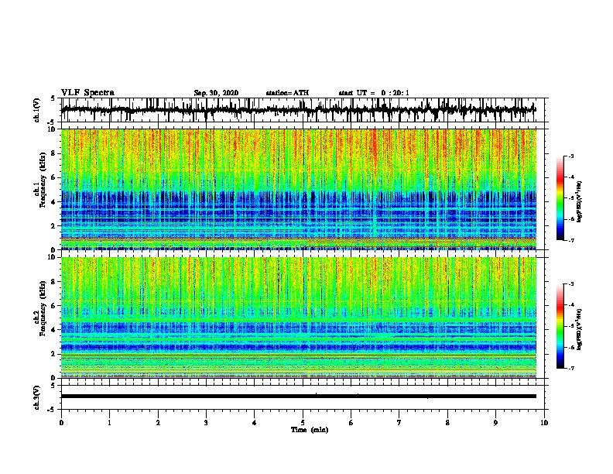
Task: Click the ch.1 spectrogram color bar
Action: click(x=560, y=198)
